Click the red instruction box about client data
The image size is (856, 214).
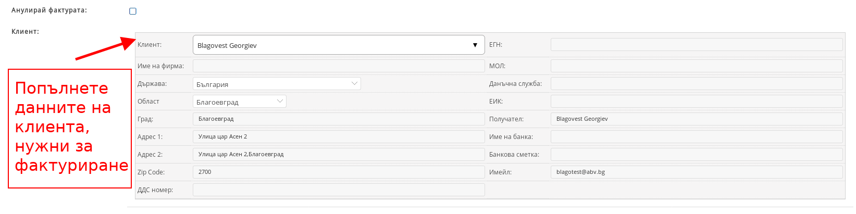(70, 128)
